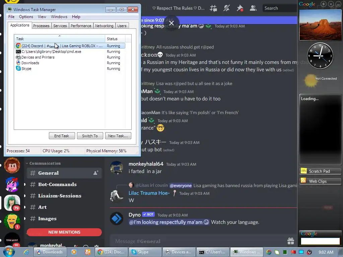Image resolution: width=343 pixels, height=257 pixels.
Task: Open the Options menu in Task Manager
Action: coord(26,17)
